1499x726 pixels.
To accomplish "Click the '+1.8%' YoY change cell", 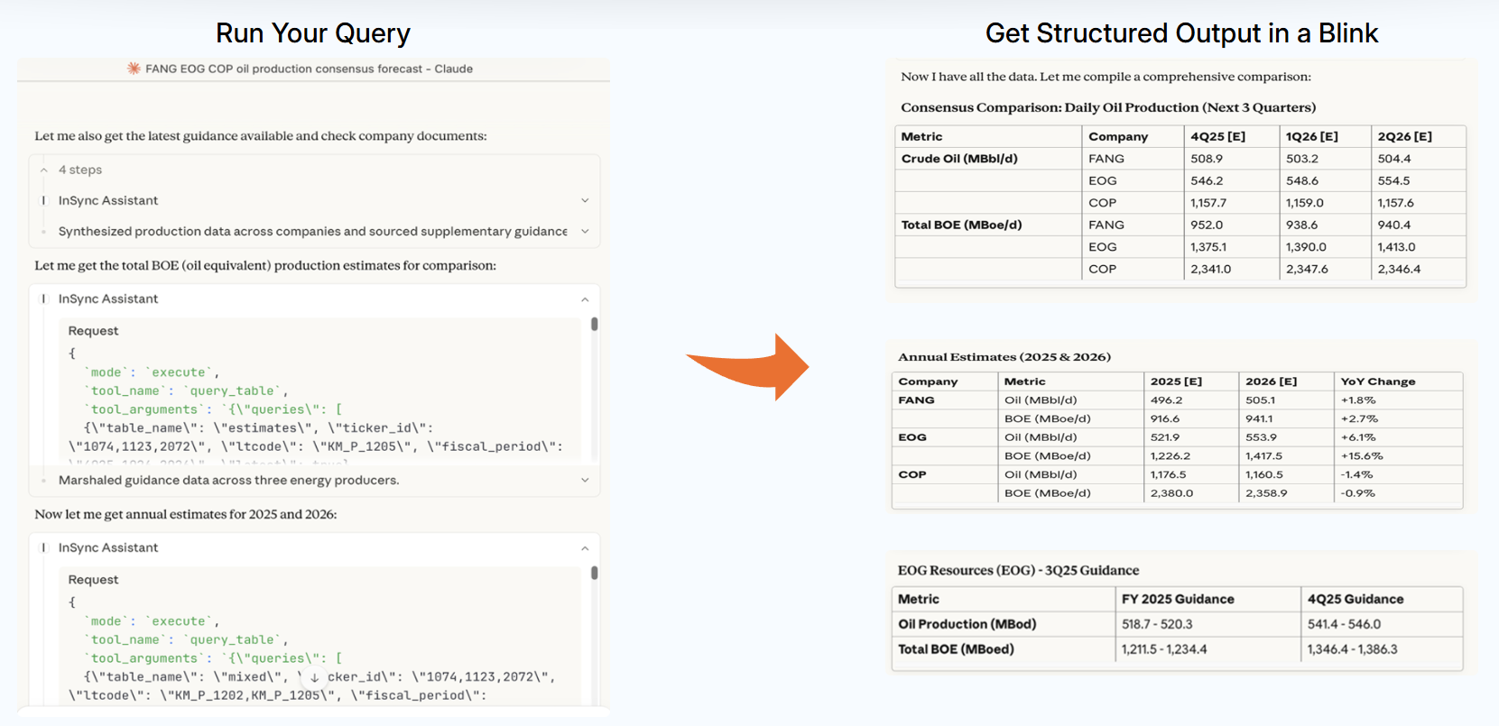I will [1358, 400].
